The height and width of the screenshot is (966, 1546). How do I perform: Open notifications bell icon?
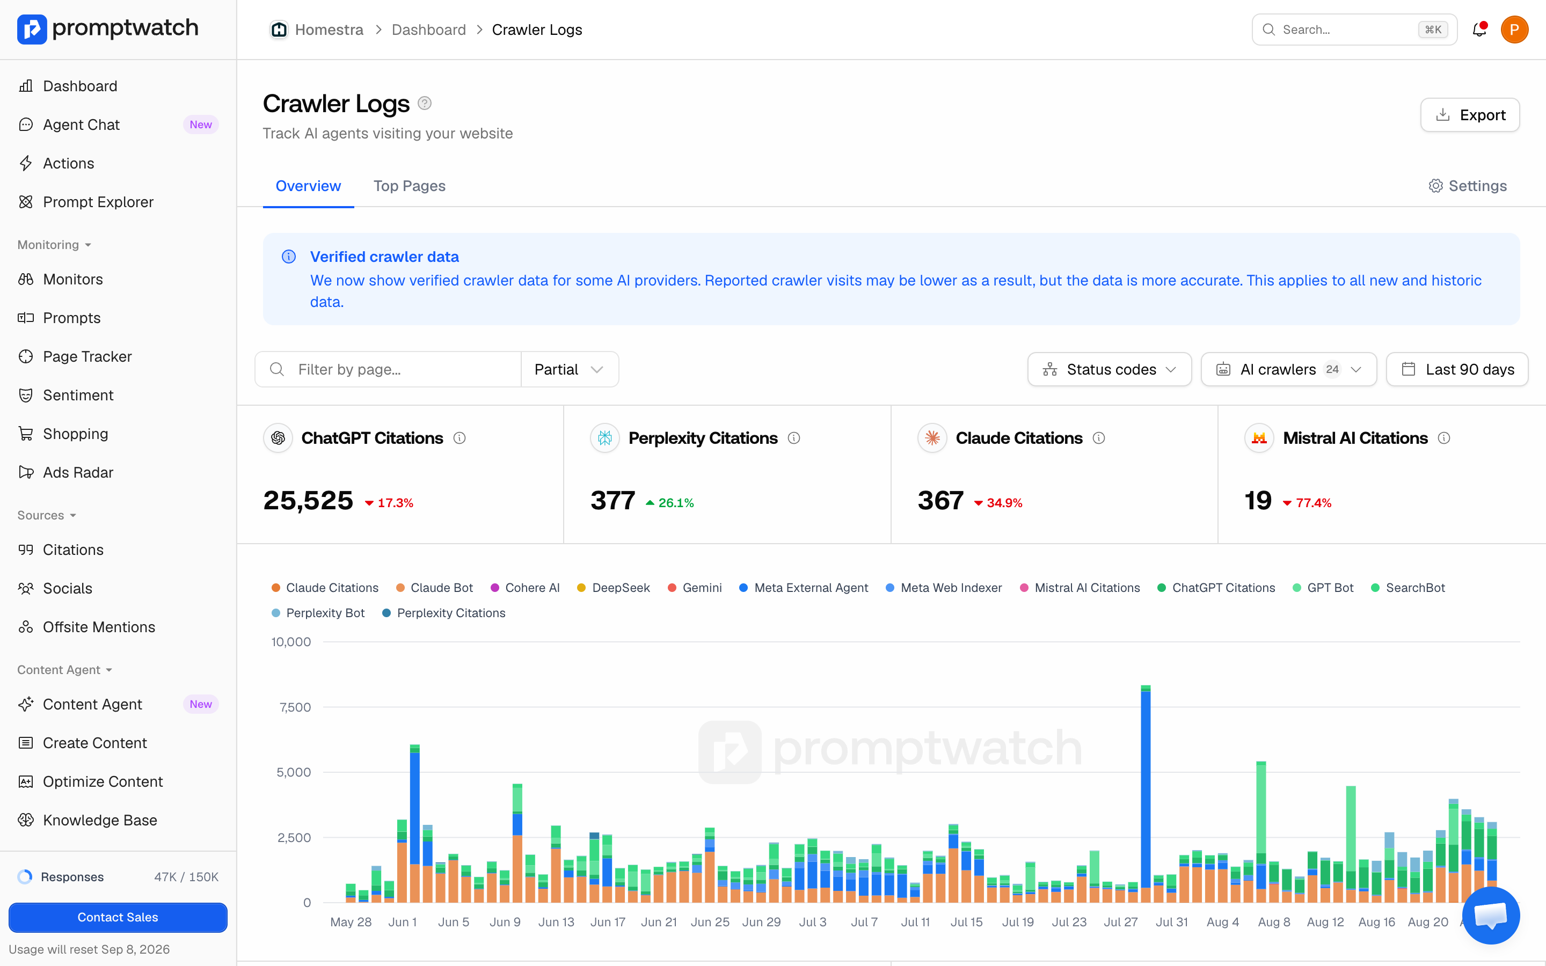(x=1479, y=30)
